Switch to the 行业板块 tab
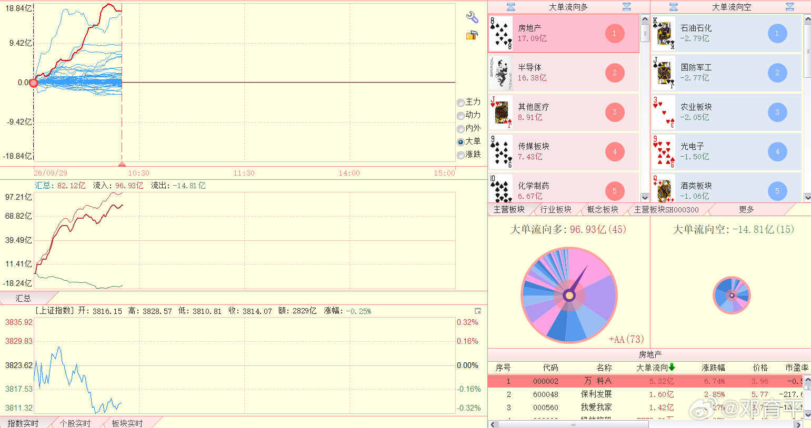The width and height of the screenshot is (811, 428). [x=556, y=209]
